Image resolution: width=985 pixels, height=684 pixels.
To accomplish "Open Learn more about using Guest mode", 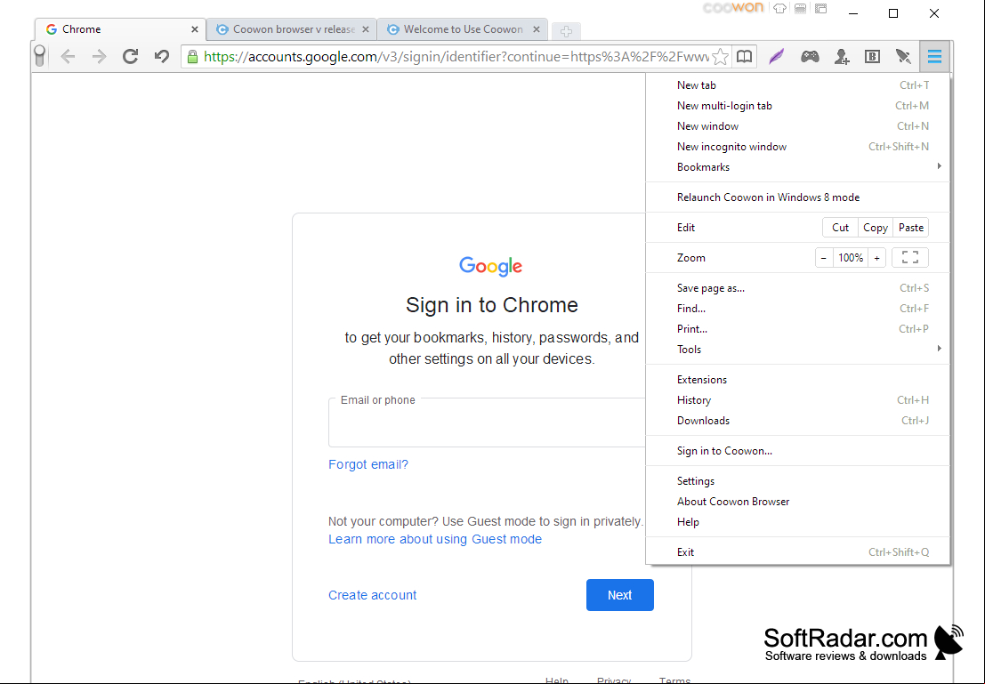I will (435, 539).
